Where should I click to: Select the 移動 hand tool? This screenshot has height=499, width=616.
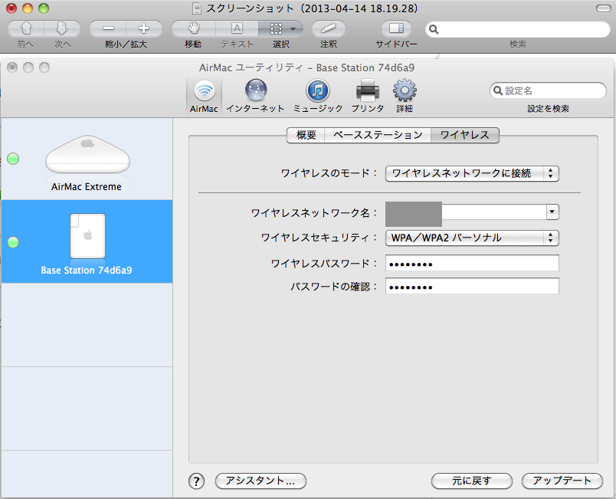(192, 29)
